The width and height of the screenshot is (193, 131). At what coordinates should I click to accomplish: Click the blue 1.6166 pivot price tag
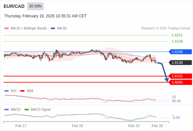[180, 52]
